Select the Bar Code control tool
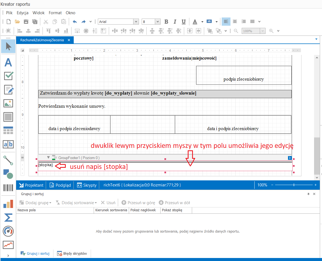 coord(8,187)
